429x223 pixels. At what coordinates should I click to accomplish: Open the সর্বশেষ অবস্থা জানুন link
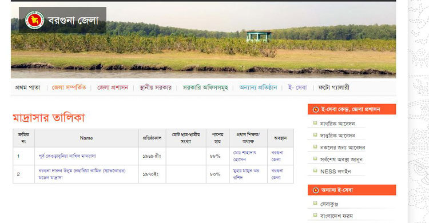pyautogui.click(x=341, y=160)
